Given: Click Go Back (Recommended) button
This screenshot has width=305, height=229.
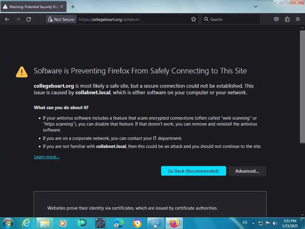Looking at the screenshot, I should pos(193,171).
